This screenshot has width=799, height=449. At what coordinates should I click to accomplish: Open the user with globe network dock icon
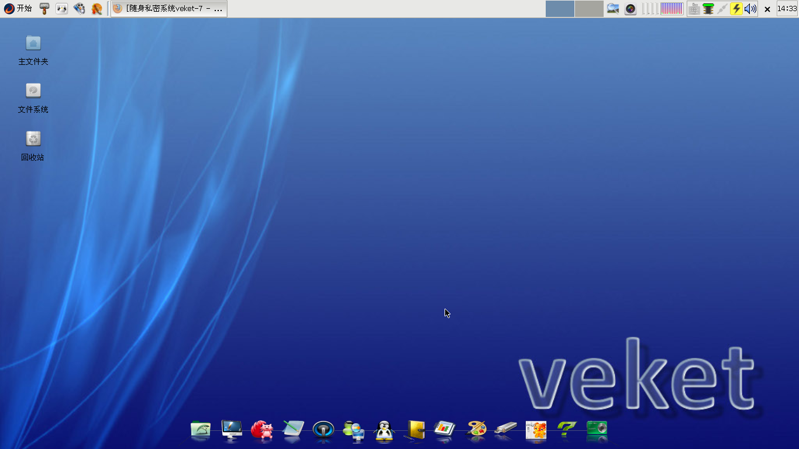354,430
